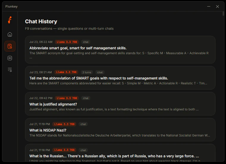Click preview "The NSDAP stands for Nationalsozialistische"
Screen dimensions: 226x164
(120, 135)
